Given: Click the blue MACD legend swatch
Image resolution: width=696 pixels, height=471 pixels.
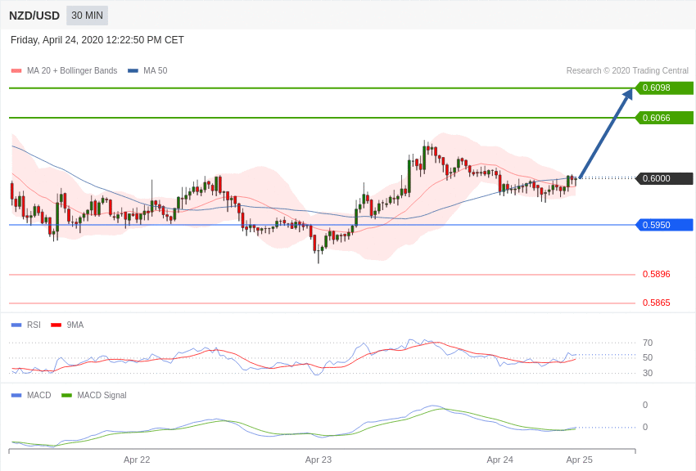Looking at the screenshot, I should click(16, 395).
